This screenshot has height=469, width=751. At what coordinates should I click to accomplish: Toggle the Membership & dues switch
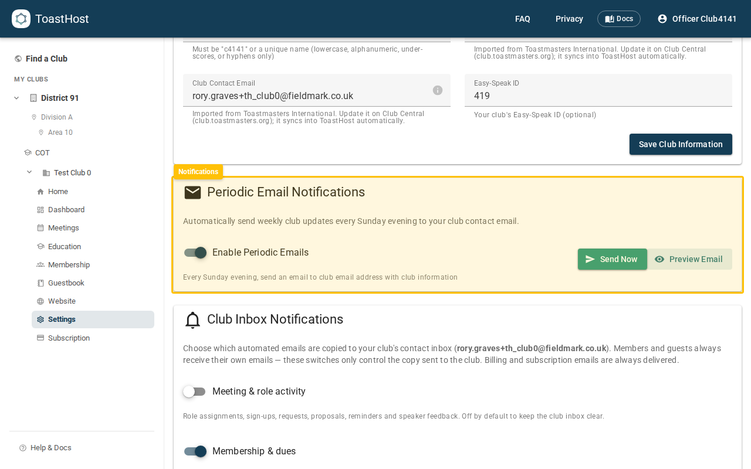click(195, 451)
